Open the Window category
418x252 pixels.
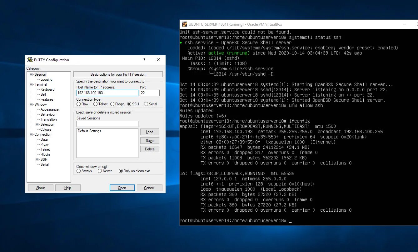[41, 104]
